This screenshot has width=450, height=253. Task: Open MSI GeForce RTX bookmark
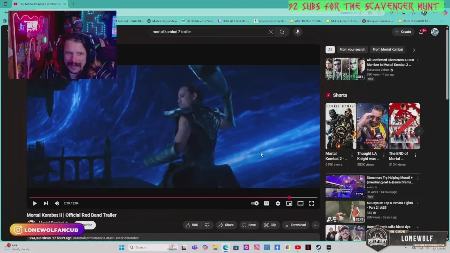click(x=342, y=21)
